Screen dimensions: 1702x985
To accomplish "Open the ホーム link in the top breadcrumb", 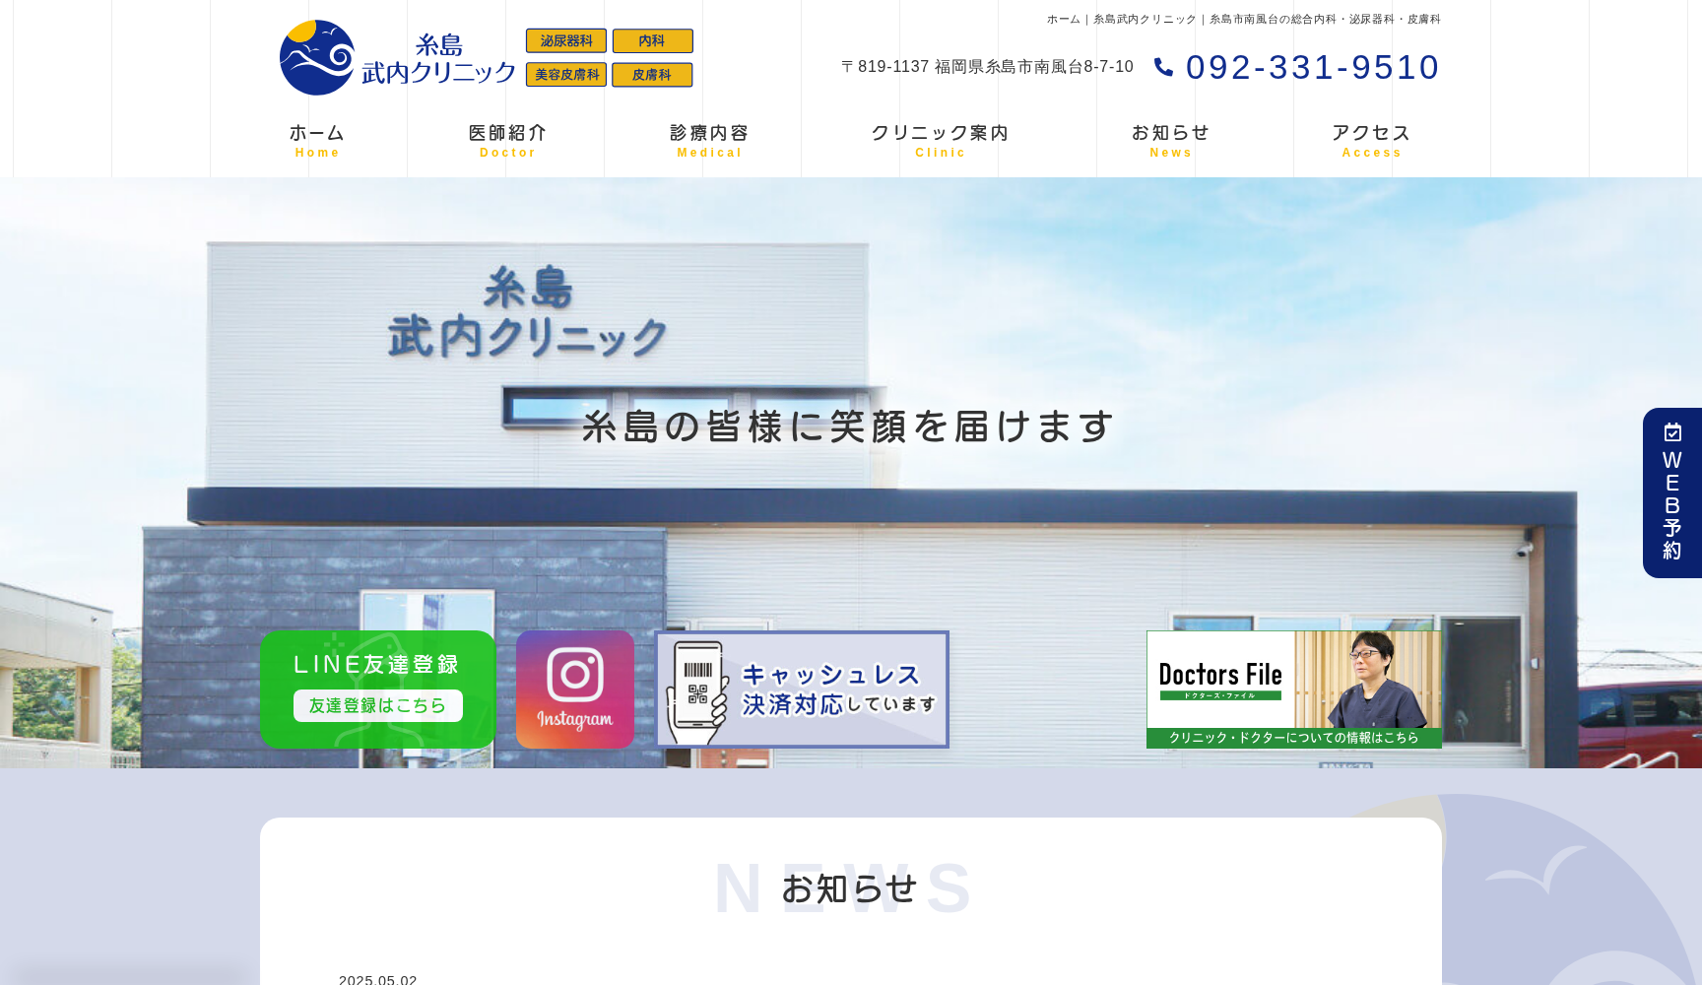I will pyautogui.click(x=1061, y=18).
